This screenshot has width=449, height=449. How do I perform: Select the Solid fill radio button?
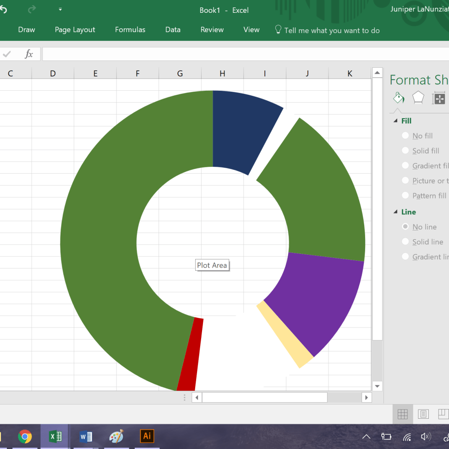tap(405, 150)
